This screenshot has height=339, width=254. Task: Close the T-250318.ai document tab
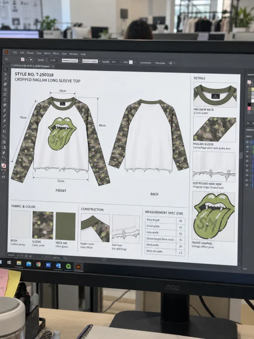53,66
